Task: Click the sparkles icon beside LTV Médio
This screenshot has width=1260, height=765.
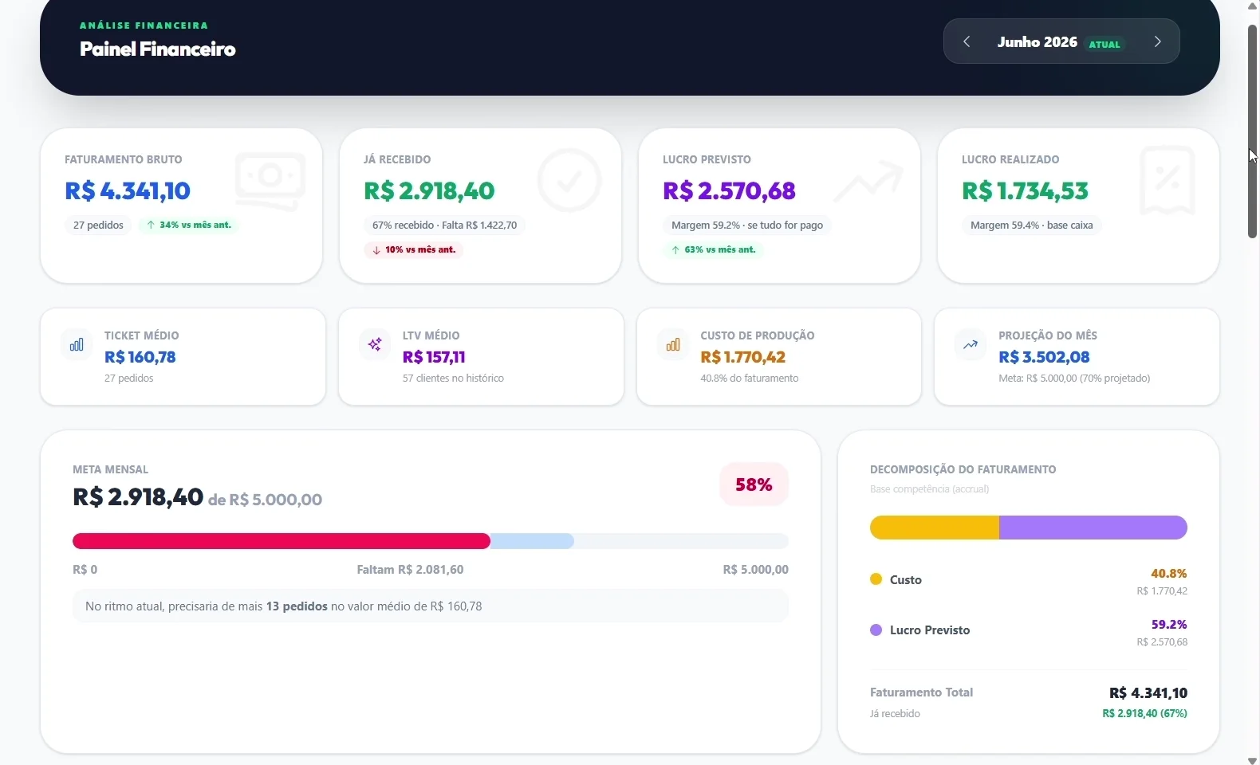Action: [375, 345]
